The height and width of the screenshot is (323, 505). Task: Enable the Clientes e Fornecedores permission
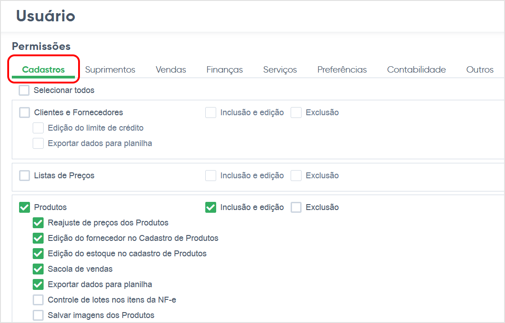(x=25, y=113)
